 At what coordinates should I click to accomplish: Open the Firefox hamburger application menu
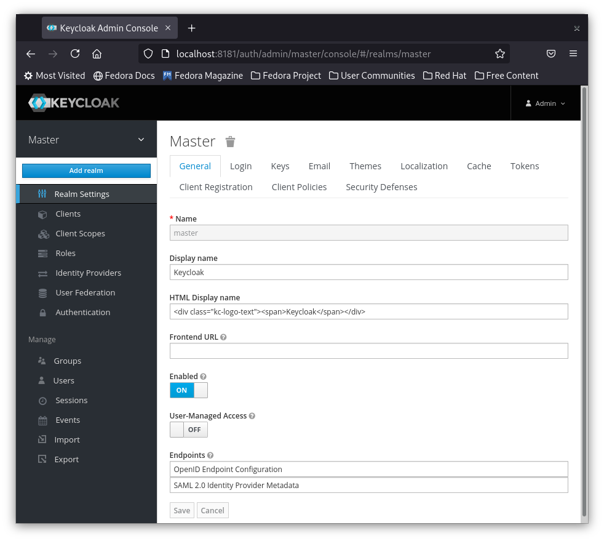(x=573, y=54)
